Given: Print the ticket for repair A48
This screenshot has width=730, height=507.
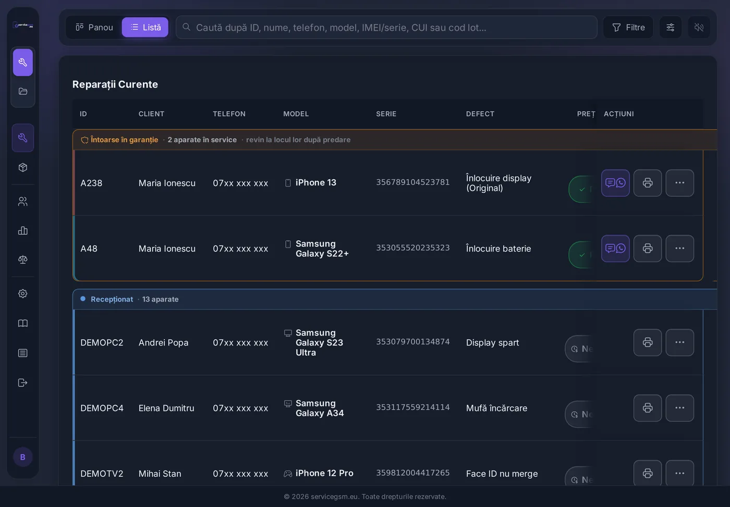Looking at the screenshot, I should pos(648,249).
